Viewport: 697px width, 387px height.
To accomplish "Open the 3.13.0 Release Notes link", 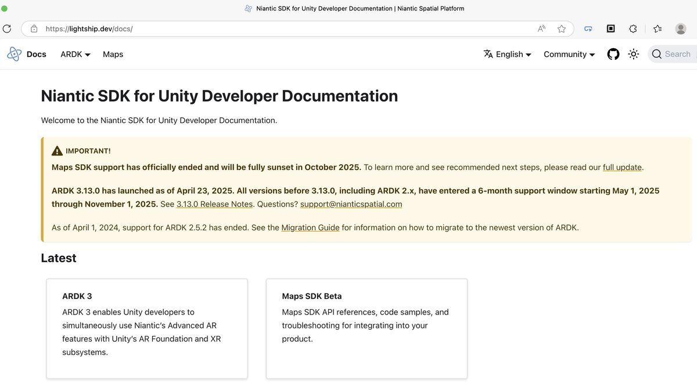I will click(x=214, y=204).
